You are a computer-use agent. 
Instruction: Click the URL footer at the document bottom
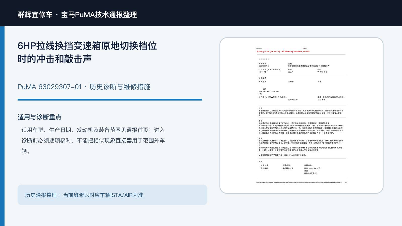click(x=299, y=183)
